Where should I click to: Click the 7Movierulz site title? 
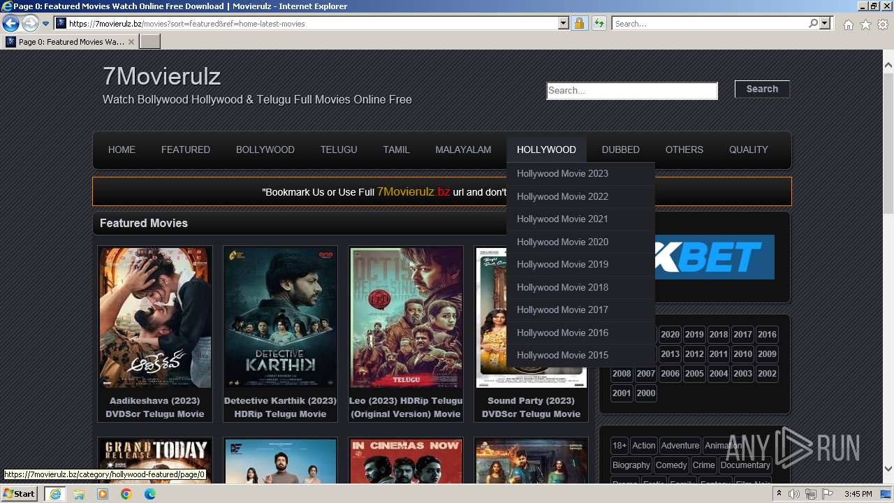[x=161, y=75]
